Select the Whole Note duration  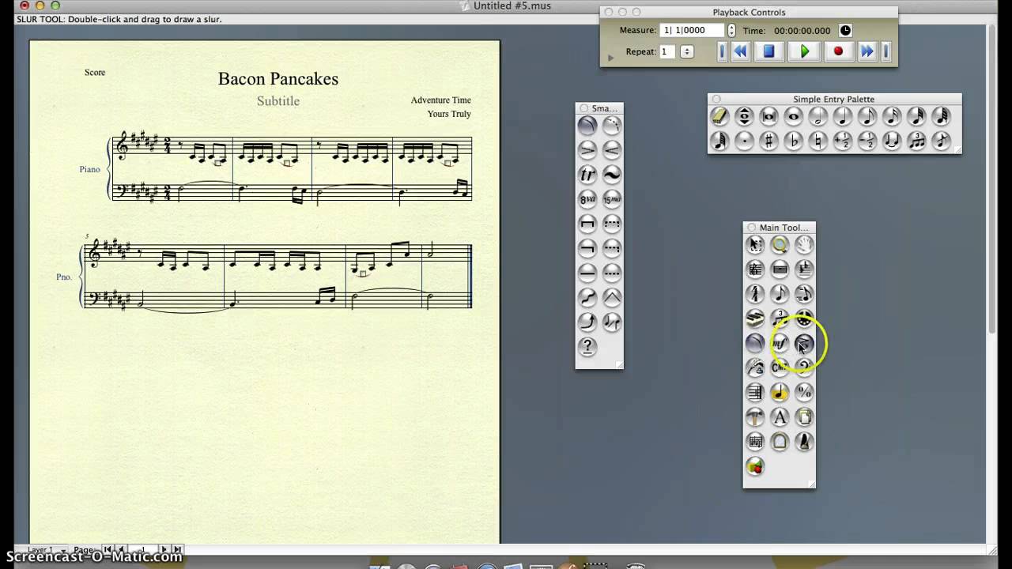coord(793,116)
